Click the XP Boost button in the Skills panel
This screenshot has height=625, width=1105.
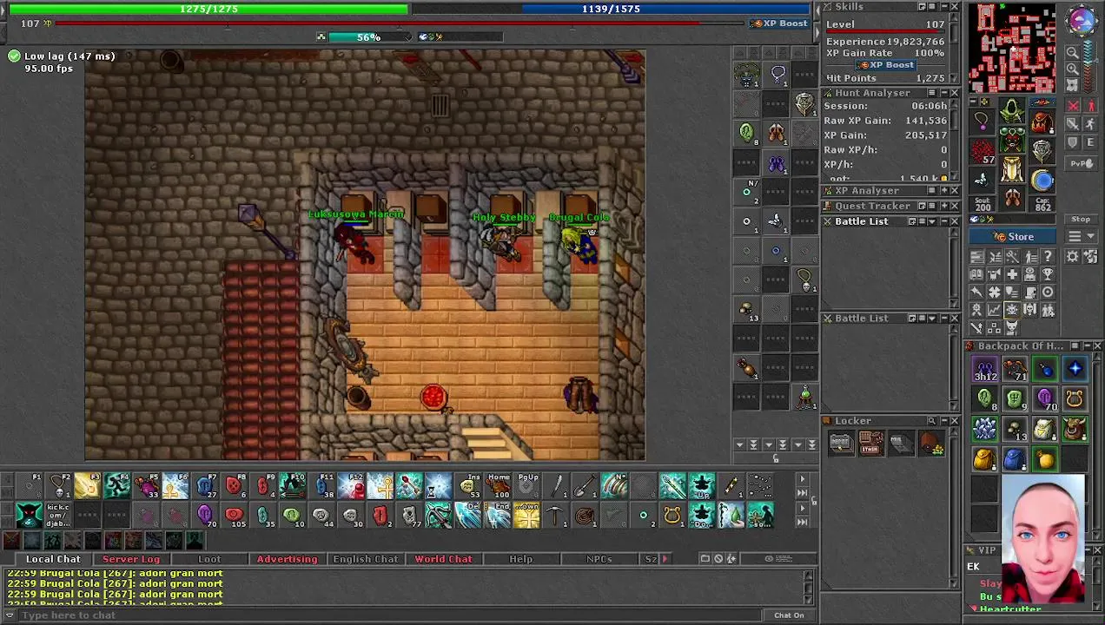pos(885,65)
